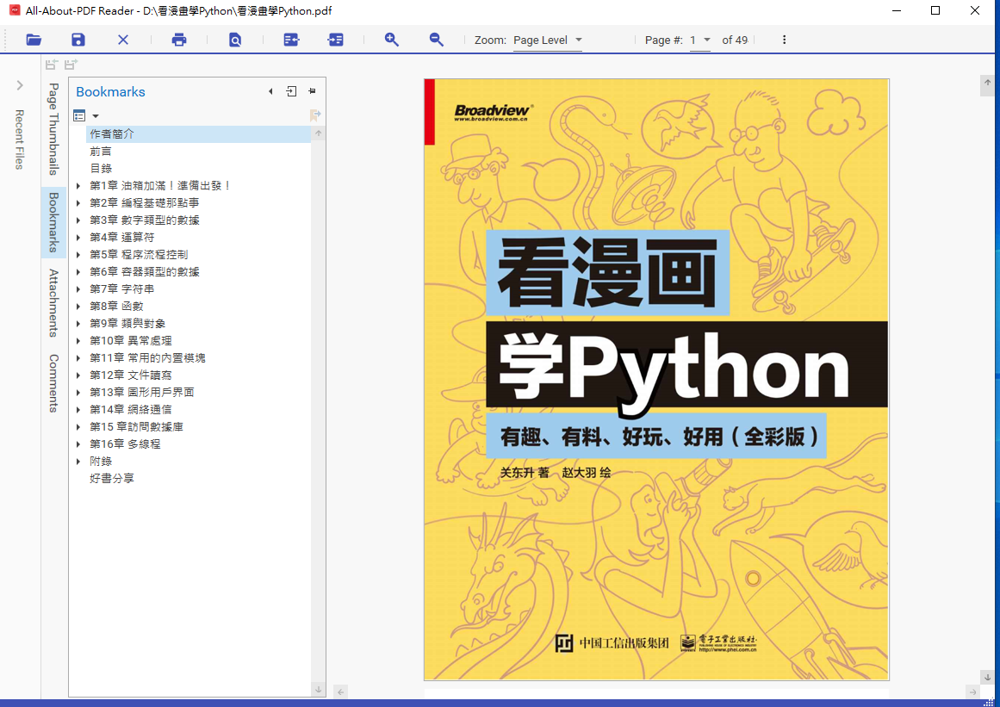Click the Open file folder icon

click(34, 40)
